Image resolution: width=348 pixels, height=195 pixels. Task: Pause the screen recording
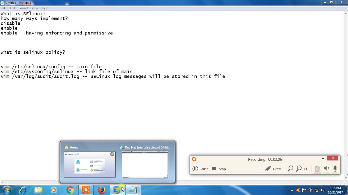pyautogui.click(x=200, y=169)
